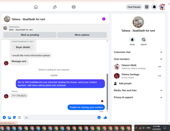The width and height of the screenshot is (170, 131).
Task: Click the I would like more information message
Action: click(31, 55)
